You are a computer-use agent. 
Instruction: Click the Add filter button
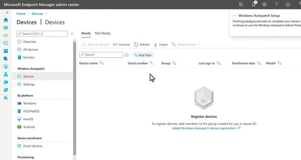143,55
